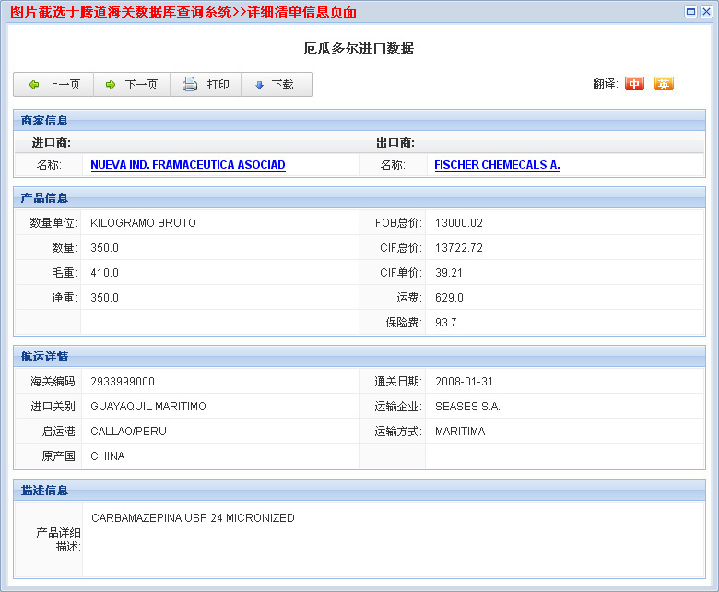Select the 描述信息 section header
719x592 pixels.
pos(44,491)
